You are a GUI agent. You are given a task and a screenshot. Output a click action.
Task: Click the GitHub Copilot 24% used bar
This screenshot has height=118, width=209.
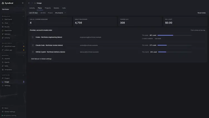(175, 52)
